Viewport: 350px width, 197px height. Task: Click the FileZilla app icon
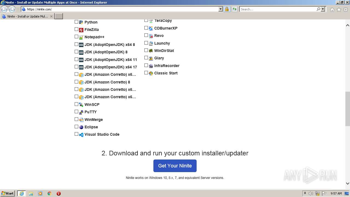click(81, 30)
